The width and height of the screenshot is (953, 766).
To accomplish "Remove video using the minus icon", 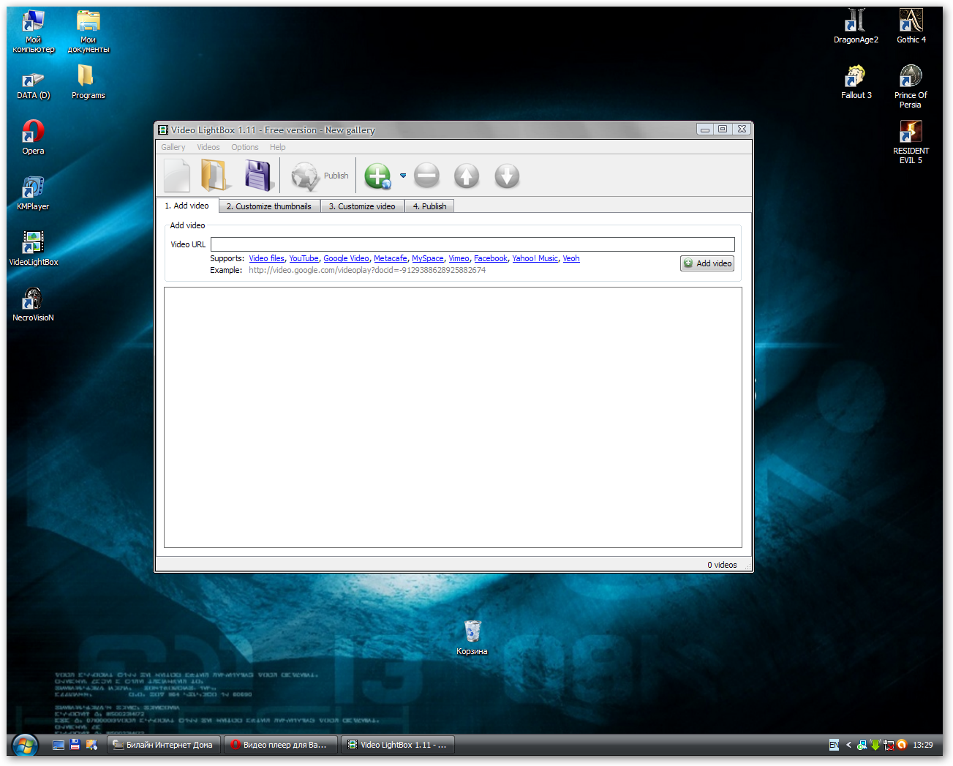I will (426, 176).
